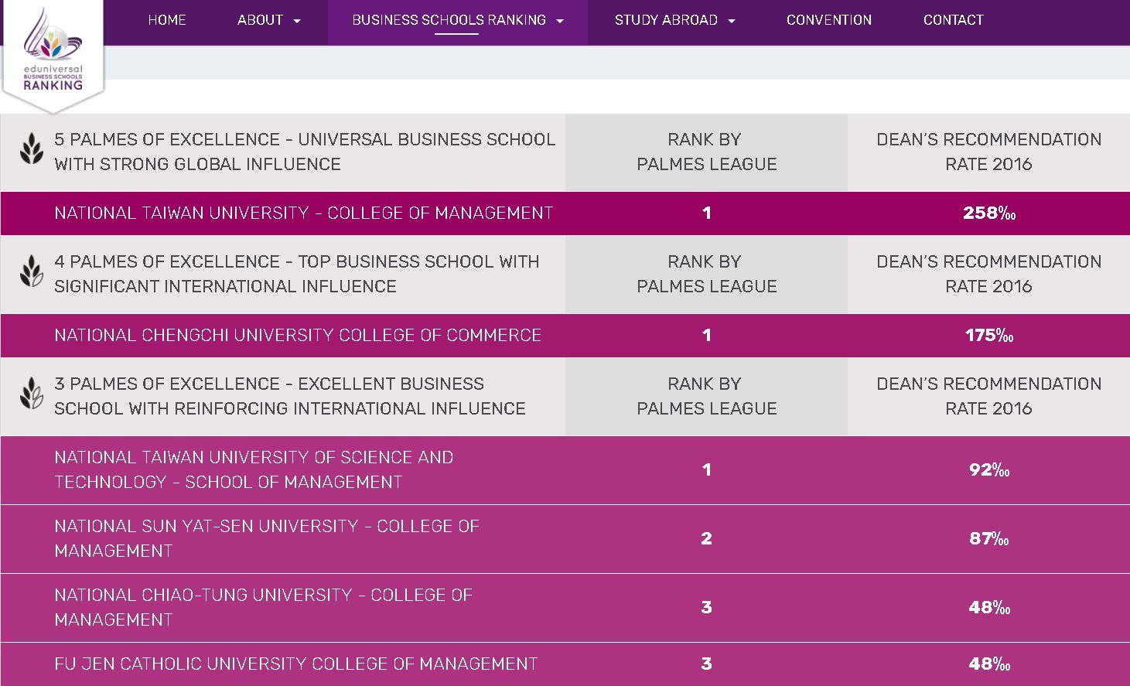This screenshot has height=686, width=1130.
Task: Click the 3 Palmes of Excellence leaf icon
Action: (31, 394)
